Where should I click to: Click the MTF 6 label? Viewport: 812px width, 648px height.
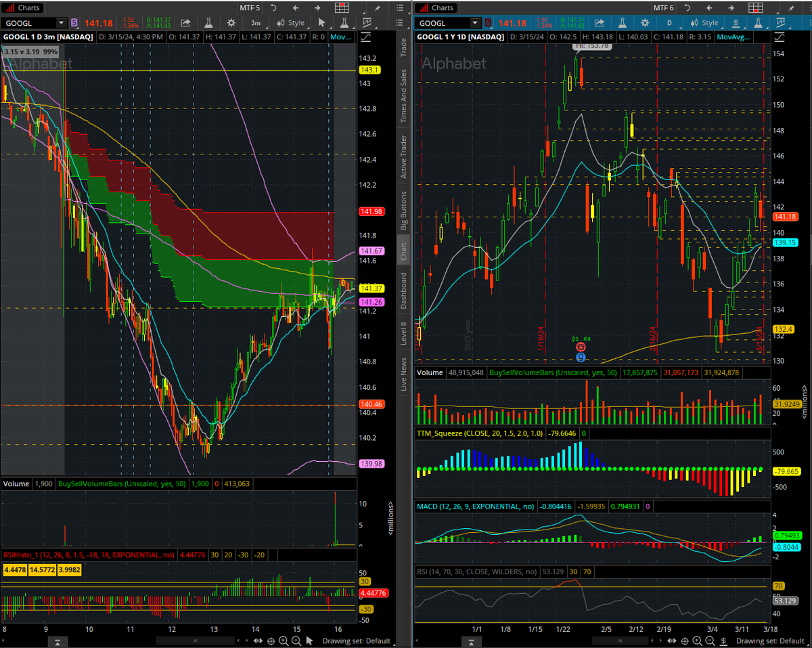(x=664, y=8)
